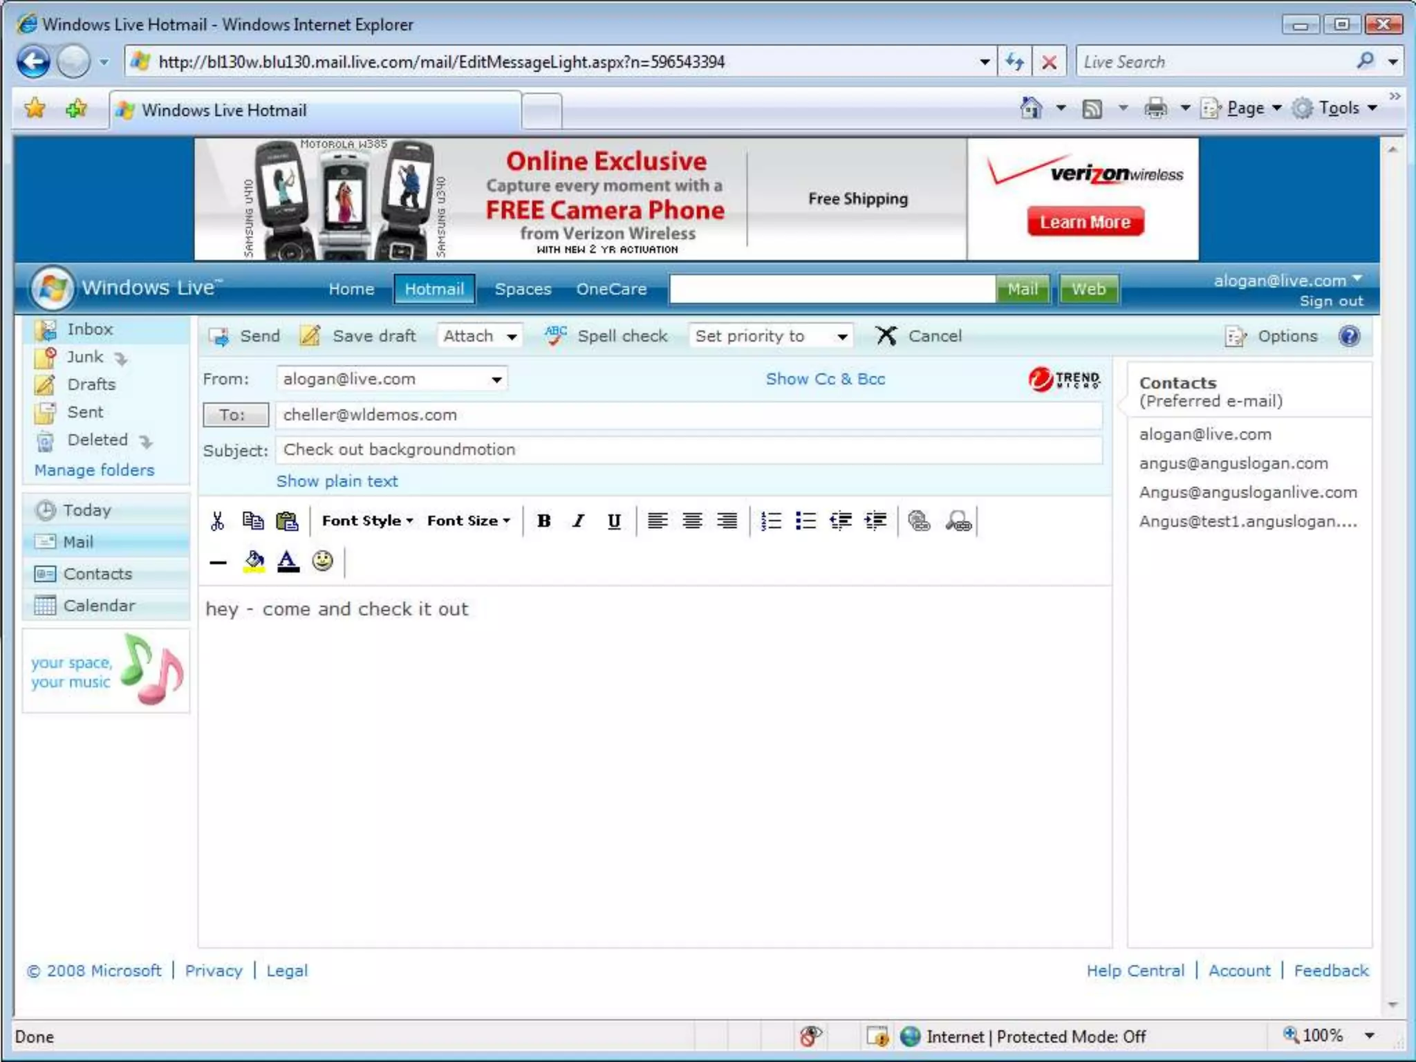Switch to Show plain text
Image resolution: width=1416 pixels, height=1062 pixels.
[x=337, y=481]
